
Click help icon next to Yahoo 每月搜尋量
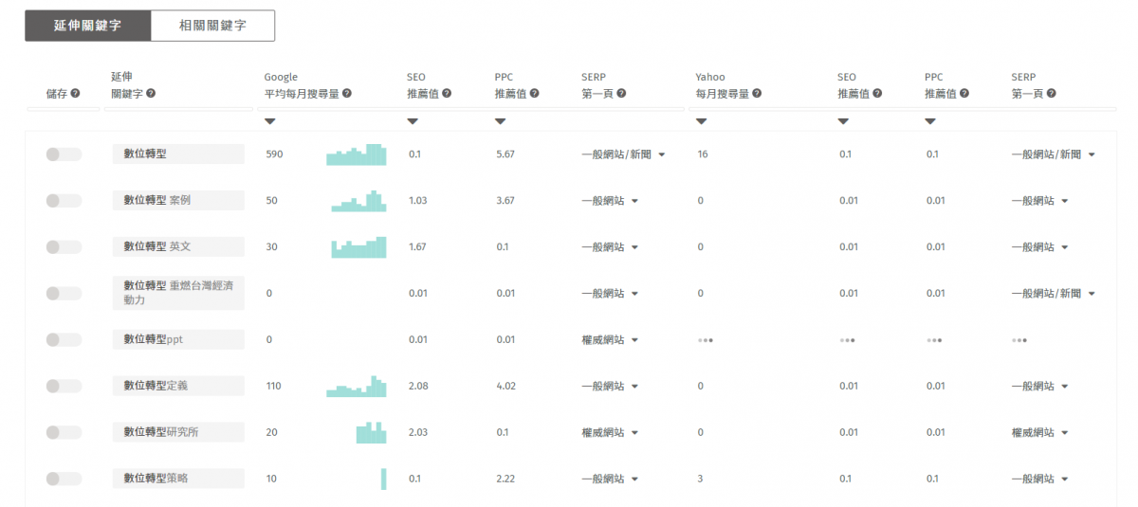pyautogui.click(x=757, y=94)
